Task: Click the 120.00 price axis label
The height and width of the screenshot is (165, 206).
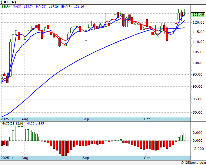Action: (198, 22)
